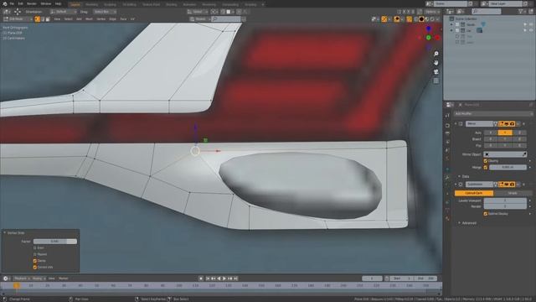The width and height of the screenshot is (536, 302).
Task: Collapse the Mirror modifier panel
Action: 456,123
